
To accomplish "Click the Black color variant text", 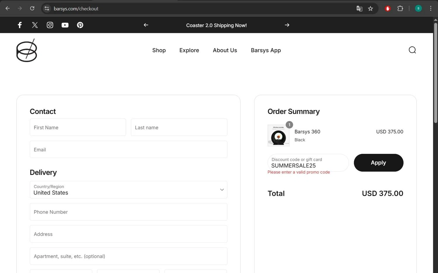I will pos(300,140).
